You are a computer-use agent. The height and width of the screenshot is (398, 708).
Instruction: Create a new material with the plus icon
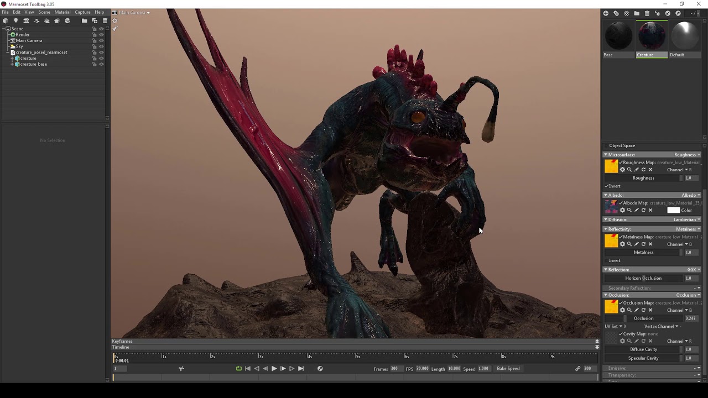[606, 13]
